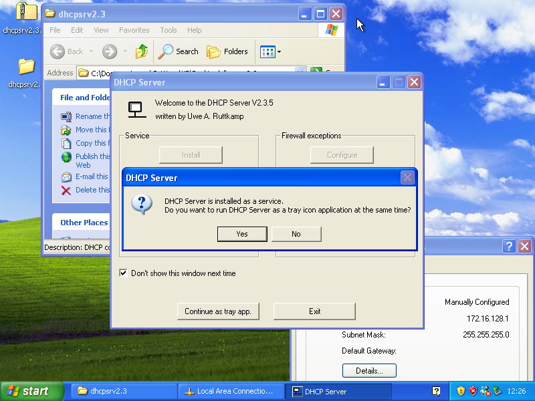The width and height of the screenshot is (535, 401).
Task: Open the Search pane in Explorer
Action: coord(179,51)
